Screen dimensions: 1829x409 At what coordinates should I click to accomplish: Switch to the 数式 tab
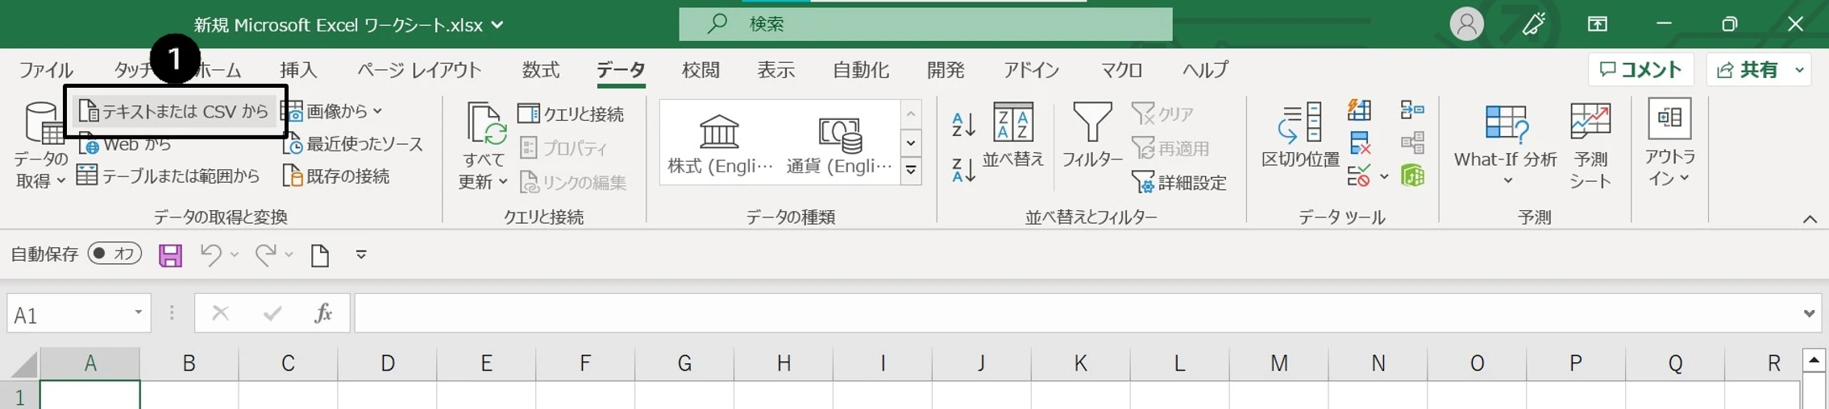[540, 70]
